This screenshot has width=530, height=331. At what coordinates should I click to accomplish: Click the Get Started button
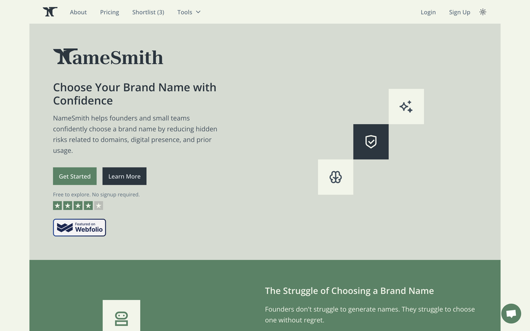point(75,176)
